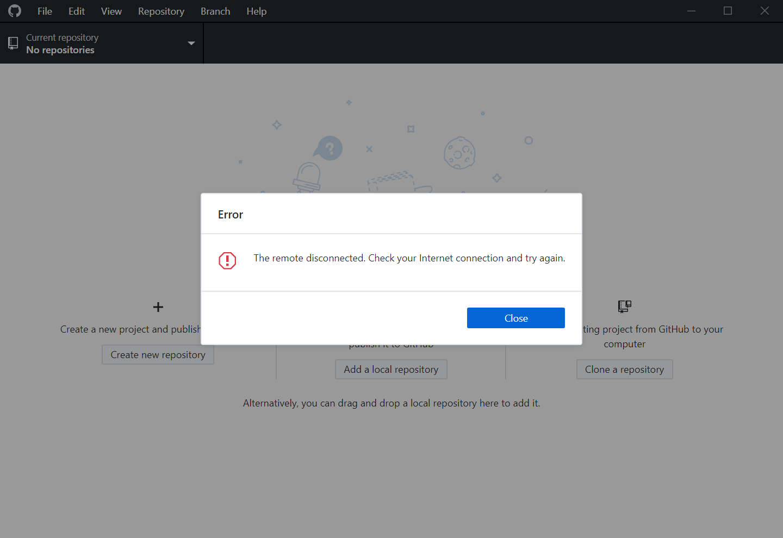Click Add a local repository

tap(391, 369)
